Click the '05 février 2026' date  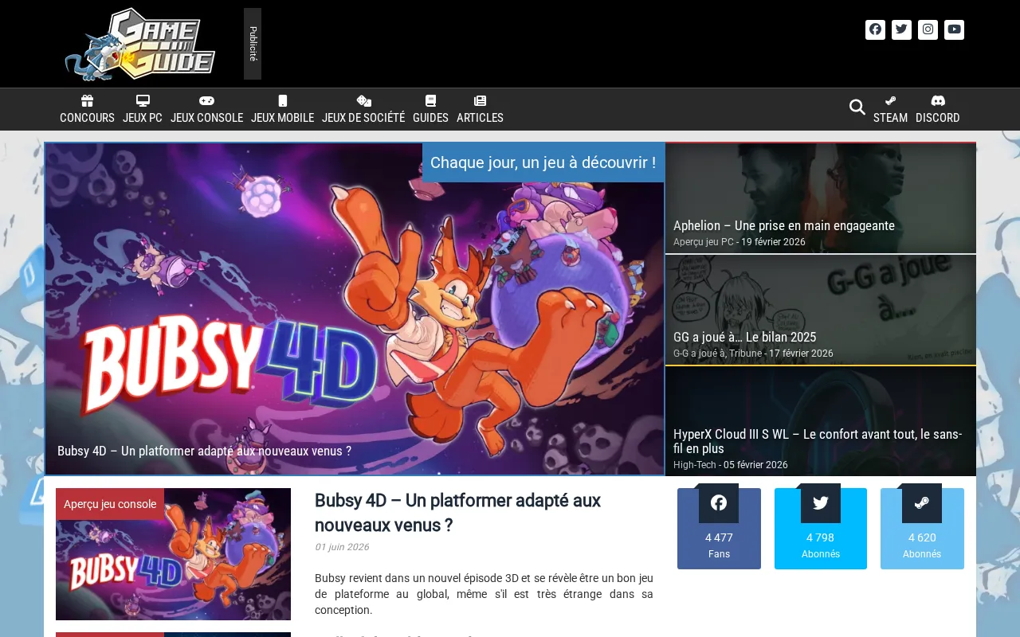[x=755, y=465]
